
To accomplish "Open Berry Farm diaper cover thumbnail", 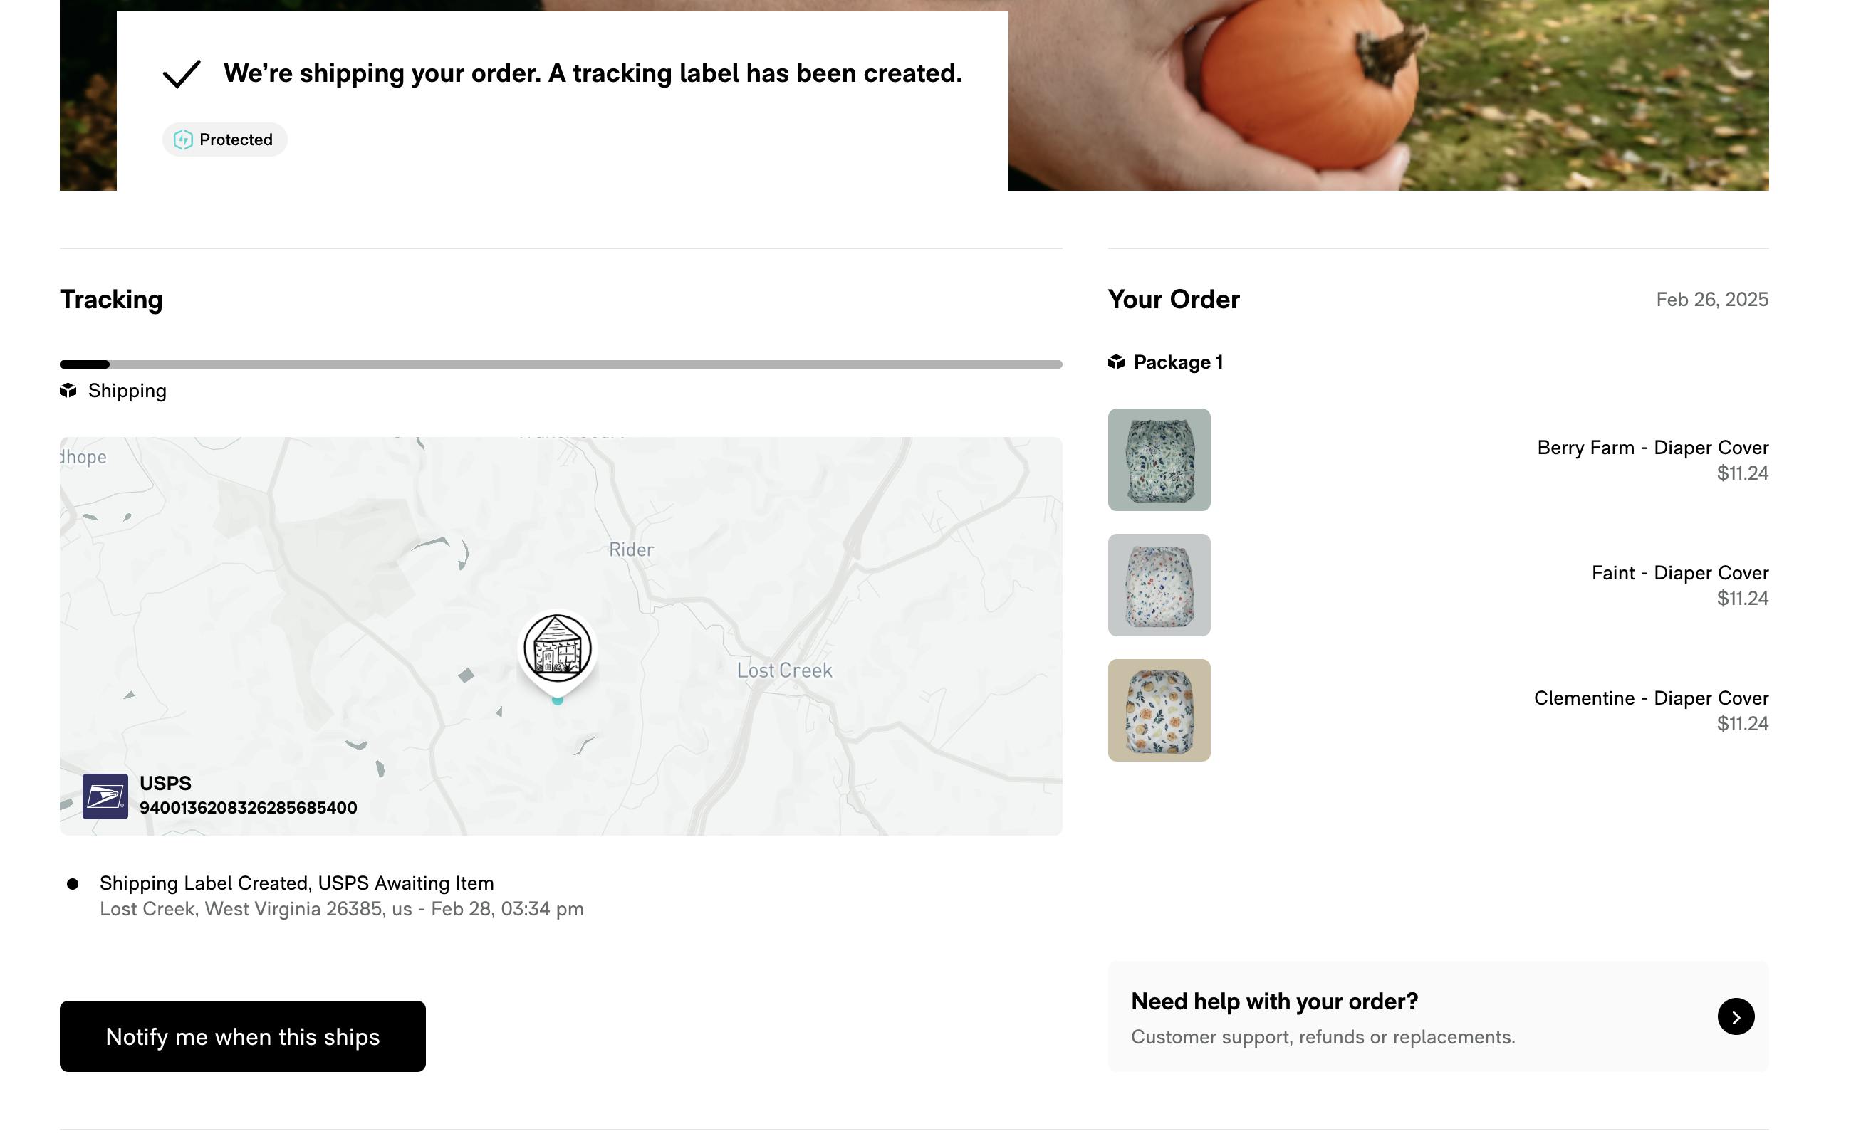I will coord(1159,460).
